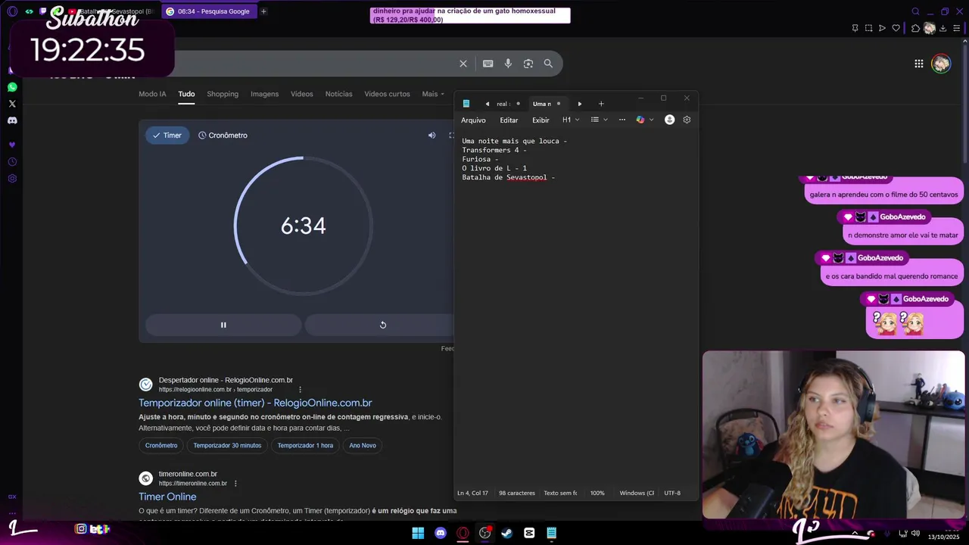
Task: Search by image with Google Lens
Action: tap(528, 64)
